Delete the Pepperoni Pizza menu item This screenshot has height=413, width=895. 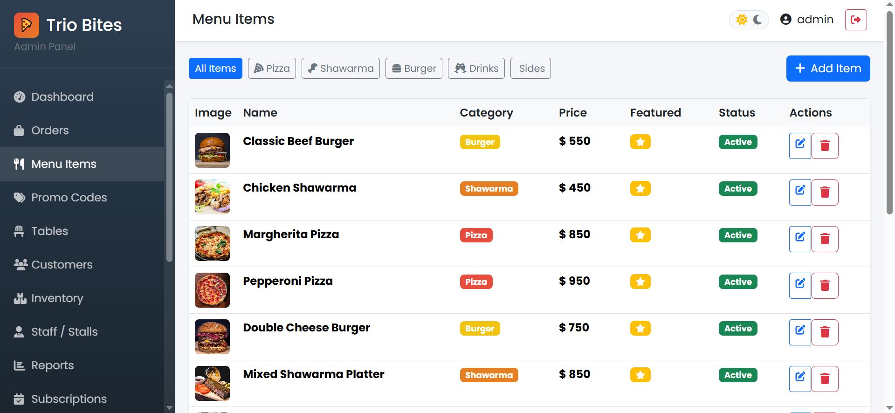[825, 285]
